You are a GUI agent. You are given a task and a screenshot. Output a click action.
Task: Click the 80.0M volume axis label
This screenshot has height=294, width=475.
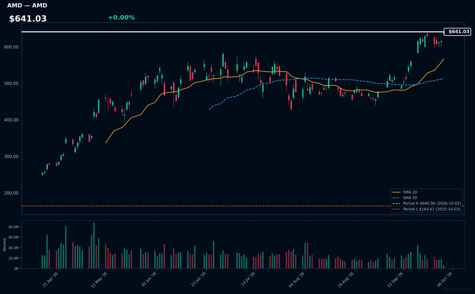[x=14, y=227]
